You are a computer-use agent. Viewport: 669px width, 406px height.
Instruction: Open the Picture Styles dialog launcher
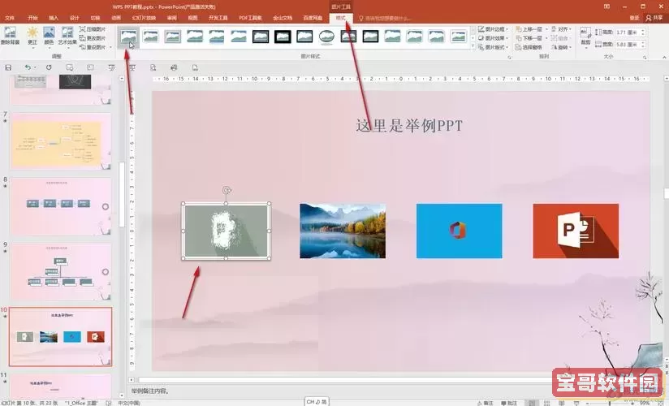click(509, 57)
